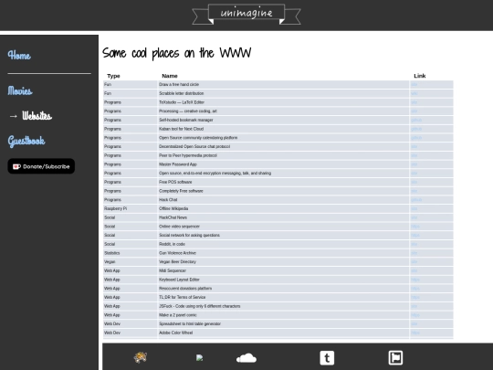Open github link for Open Source community calendaring
493x370 pixels.
click(x=416, y=138)
